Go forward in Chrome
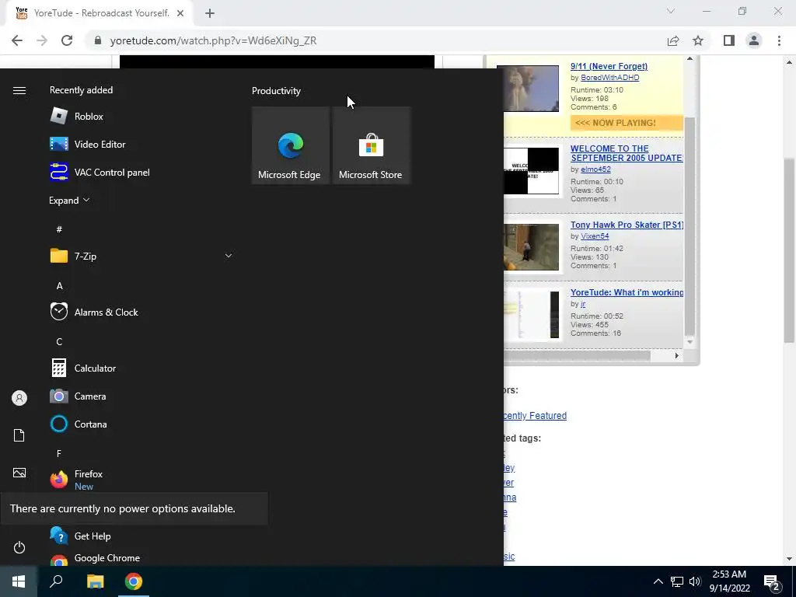Viewport: 796px width, 597px height. pyautogui.click(x=42, y=40)
